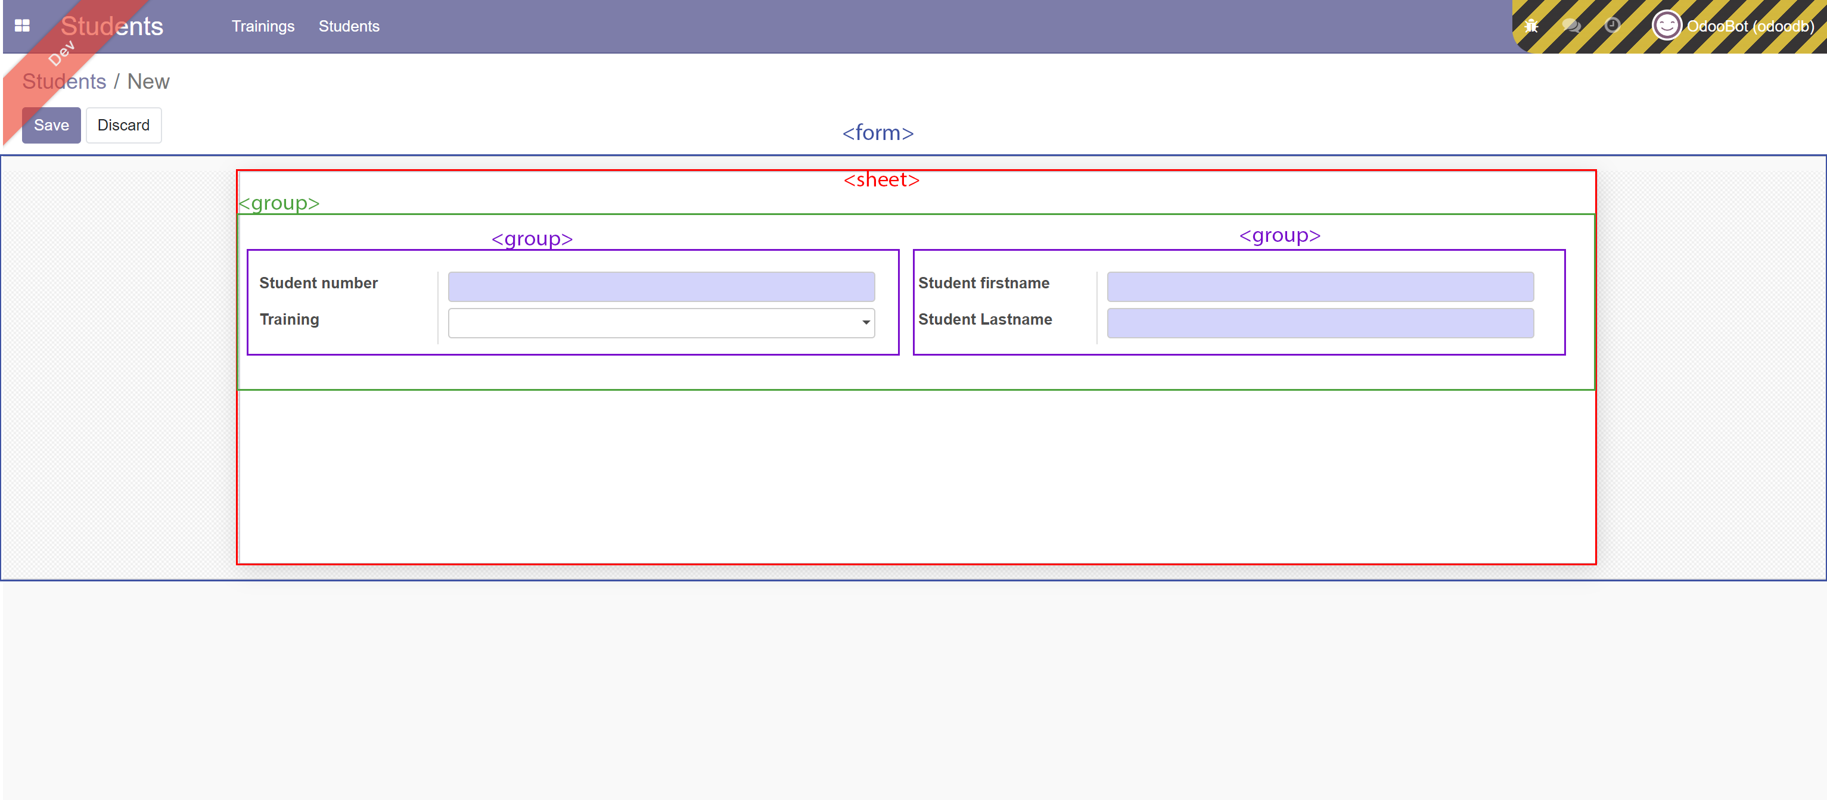
Task: Go back via Students breadcrumb link
Action: tap(64, 82)
